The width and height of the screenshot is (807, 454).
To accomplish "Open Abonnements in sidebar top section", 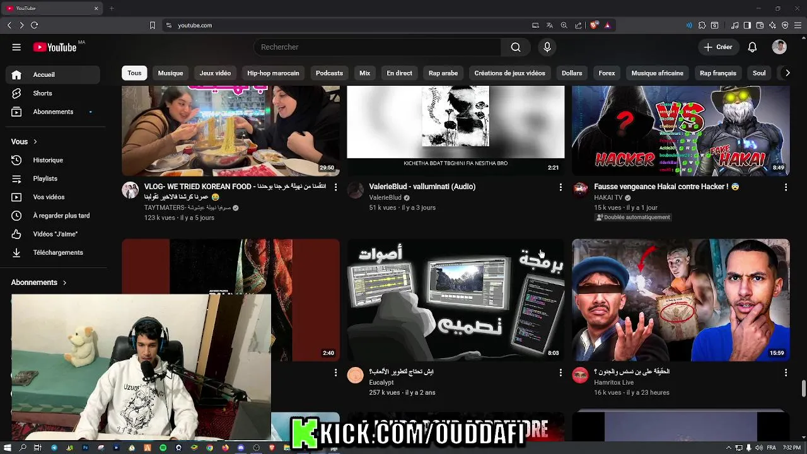I will point(53,112).
